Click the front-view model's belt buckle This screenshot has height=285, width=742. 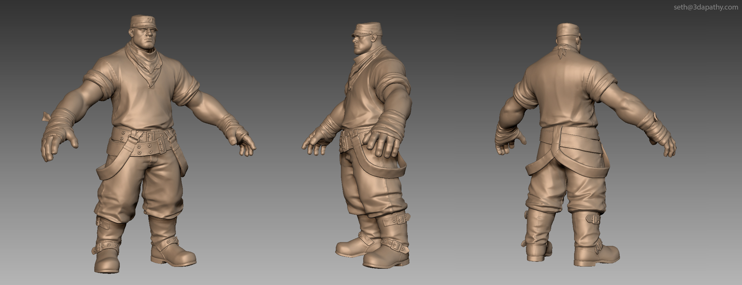(x=149, y=137)
